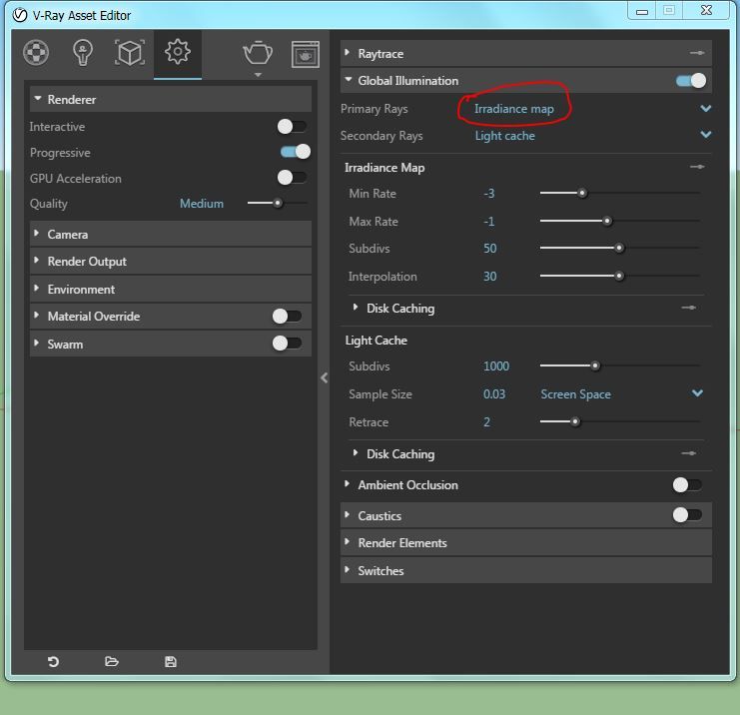Click the Interpolation value 30
This screenshot has width=740, height=715.
pyautogui.click(x=490, y=277)
